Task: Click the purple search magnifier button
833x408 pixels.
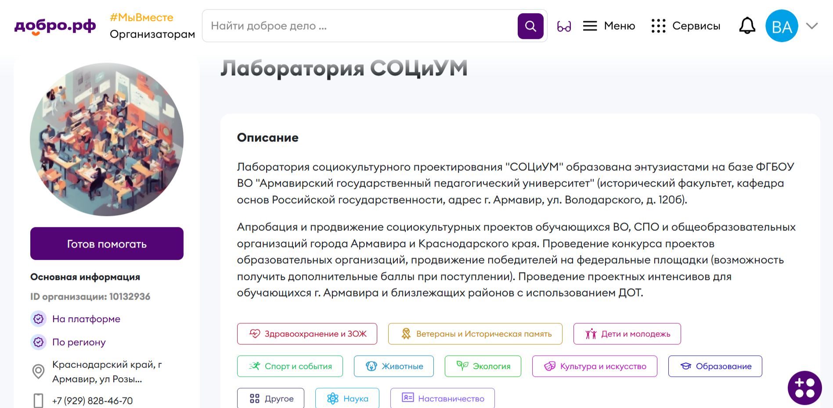Action: (x=530, y=26)
